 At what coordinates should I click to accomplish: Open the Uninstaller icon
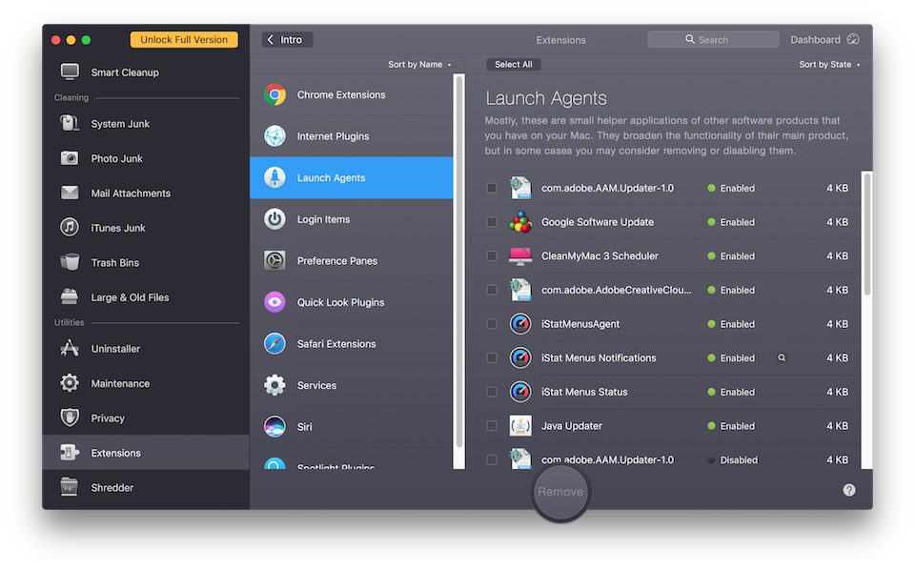coord(70,348)
